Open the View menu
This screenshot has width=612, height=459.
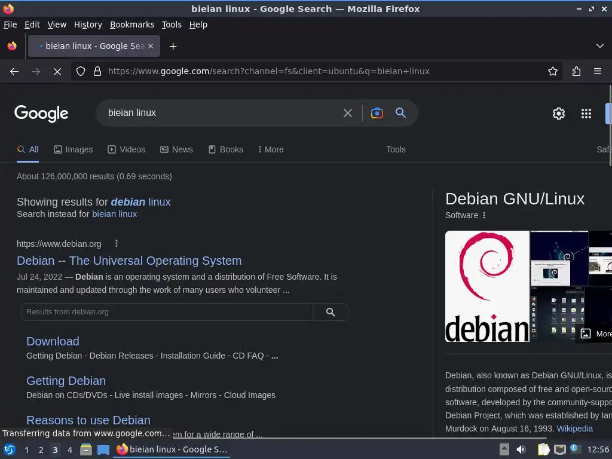click(57, 25)
